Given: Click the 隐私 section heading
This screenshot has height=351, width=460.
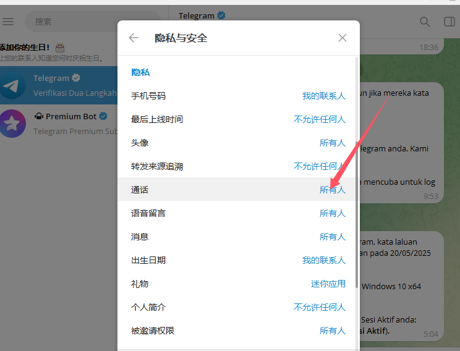Looking at the screenshot, I should point(140,72).
